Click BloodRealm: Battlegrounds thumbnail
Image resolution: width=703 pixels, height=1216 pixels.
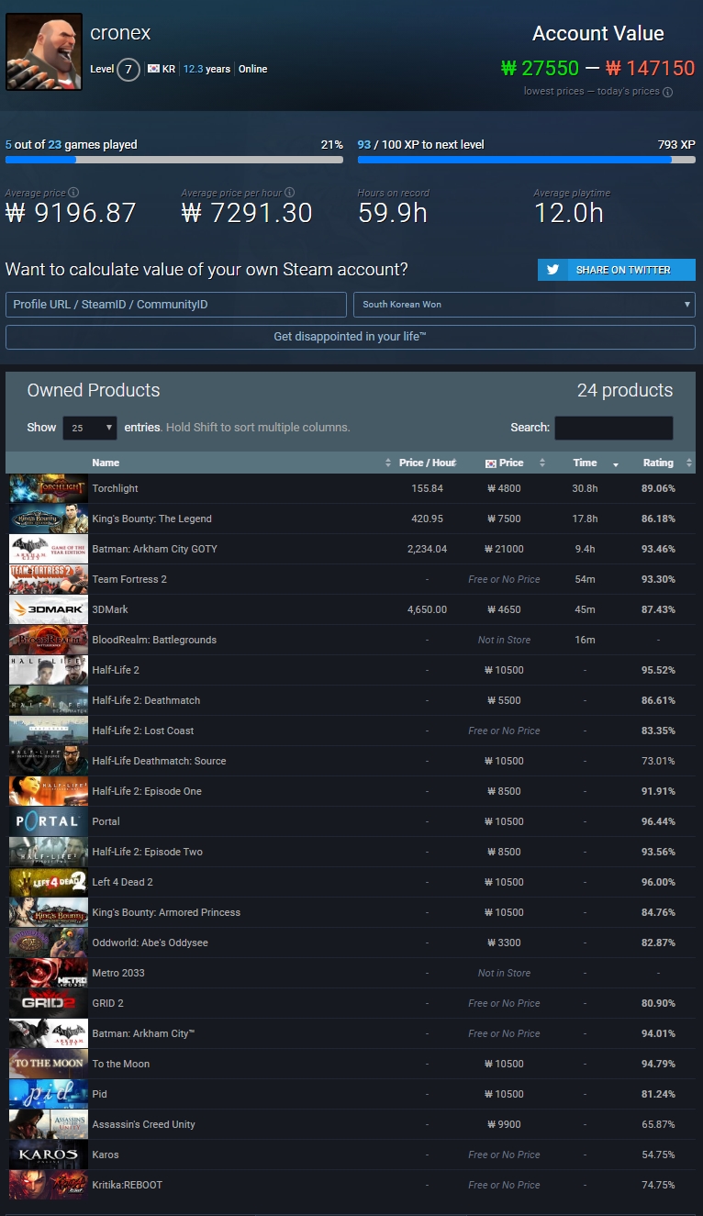(x=49, y=640)
